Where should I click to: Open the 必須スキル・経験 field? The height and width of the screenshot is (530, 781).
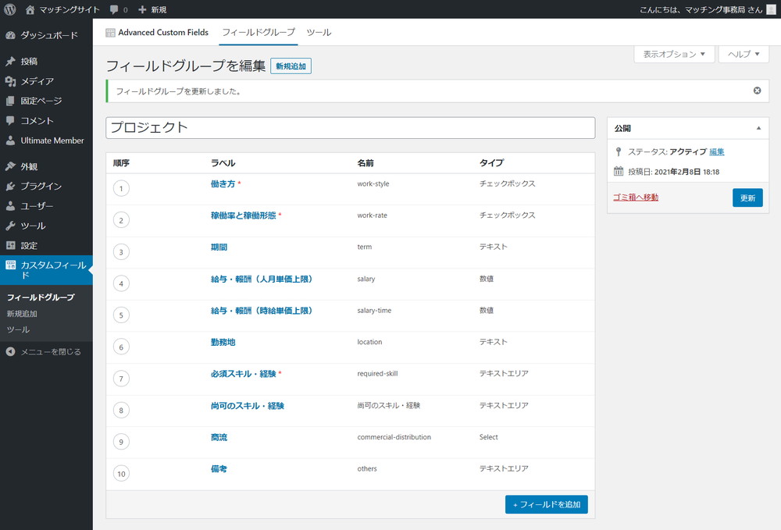pos(243,374)
